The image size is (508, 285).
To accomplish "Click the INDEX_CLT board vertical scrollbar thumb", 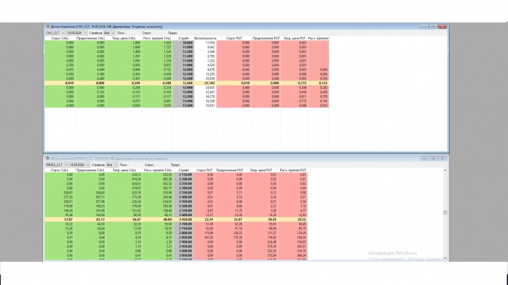I will [x=445, y=212].
